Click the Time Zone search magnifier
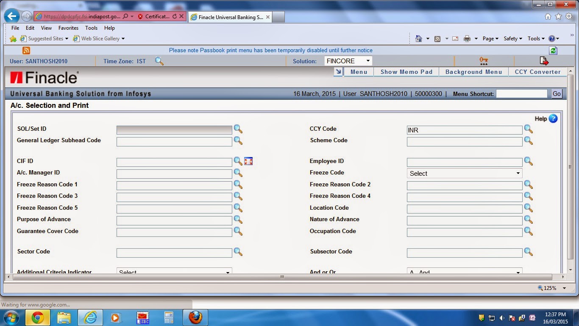This screenshot has width=579, height=326. (x=159, y=61)
